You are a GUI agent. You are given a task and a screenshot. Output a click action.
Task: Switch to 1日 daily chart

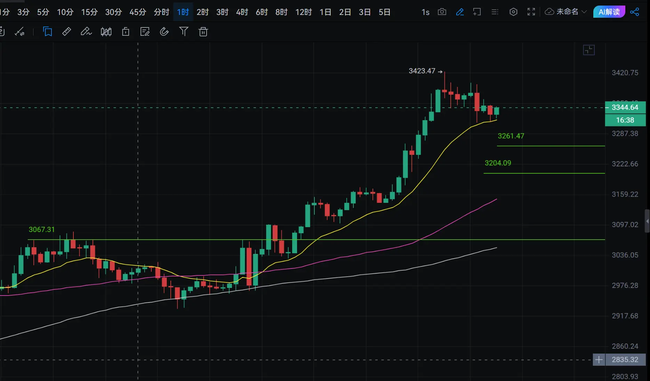point(325,12)
